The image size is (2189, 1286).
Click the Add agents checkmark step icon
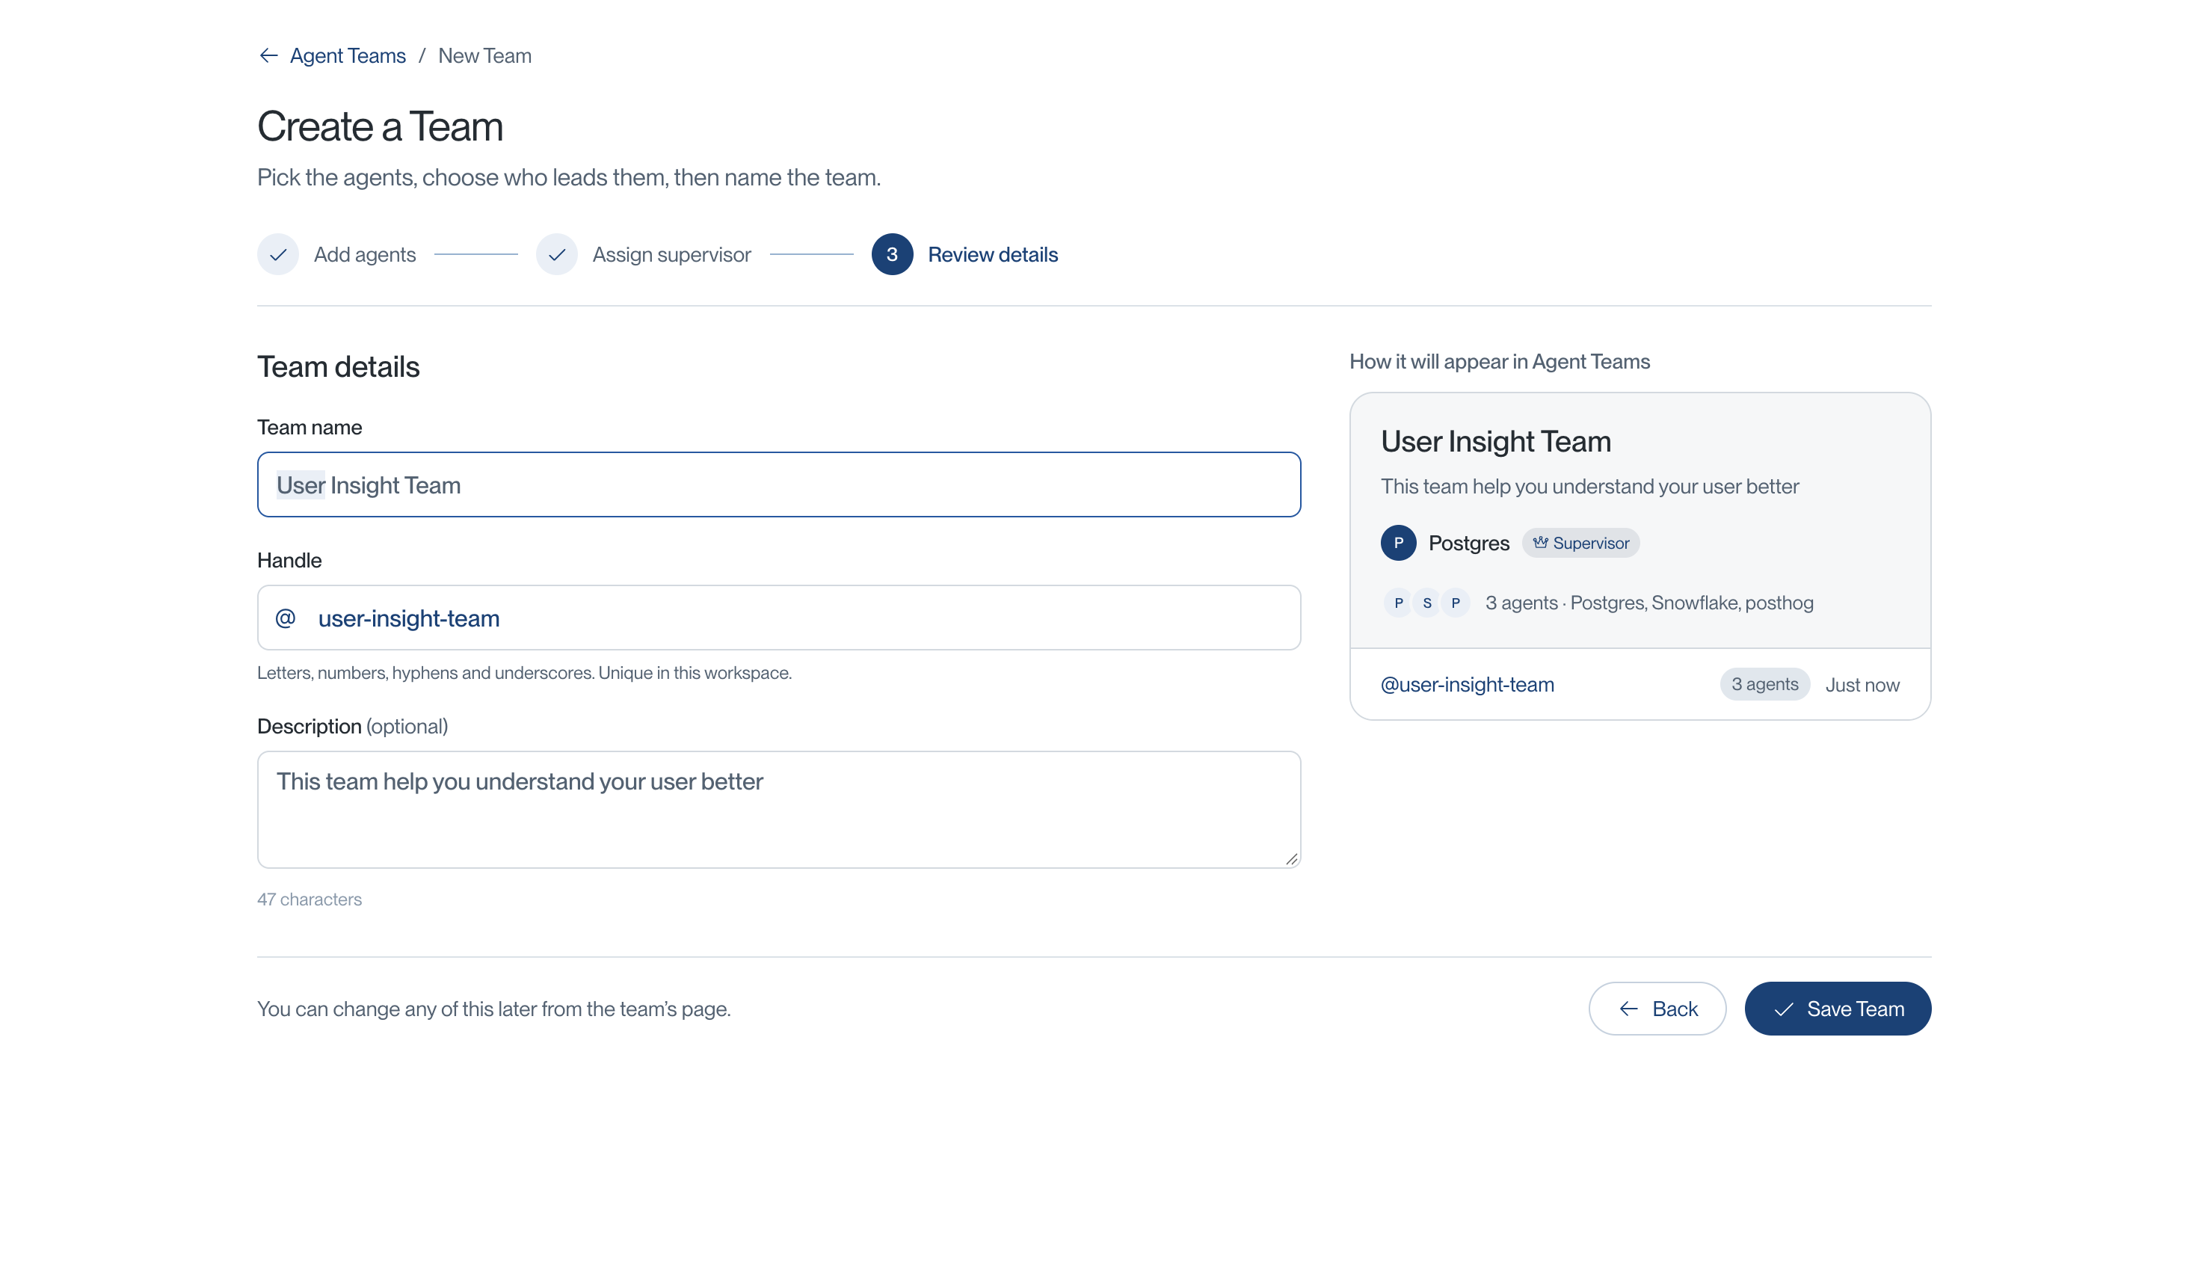(278, 255)
